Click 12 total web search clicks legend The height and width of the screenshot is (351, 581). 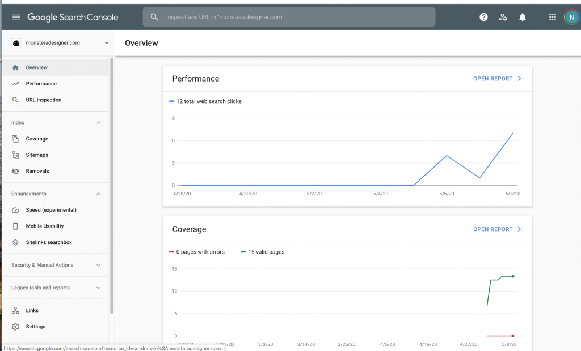[205, 101]
